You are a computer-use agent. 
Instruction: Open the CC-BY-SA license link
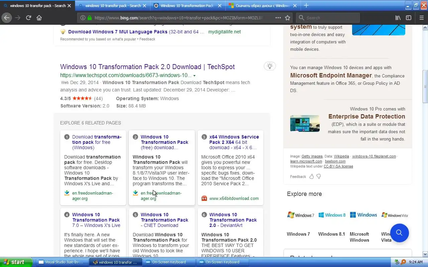[338, 166]
